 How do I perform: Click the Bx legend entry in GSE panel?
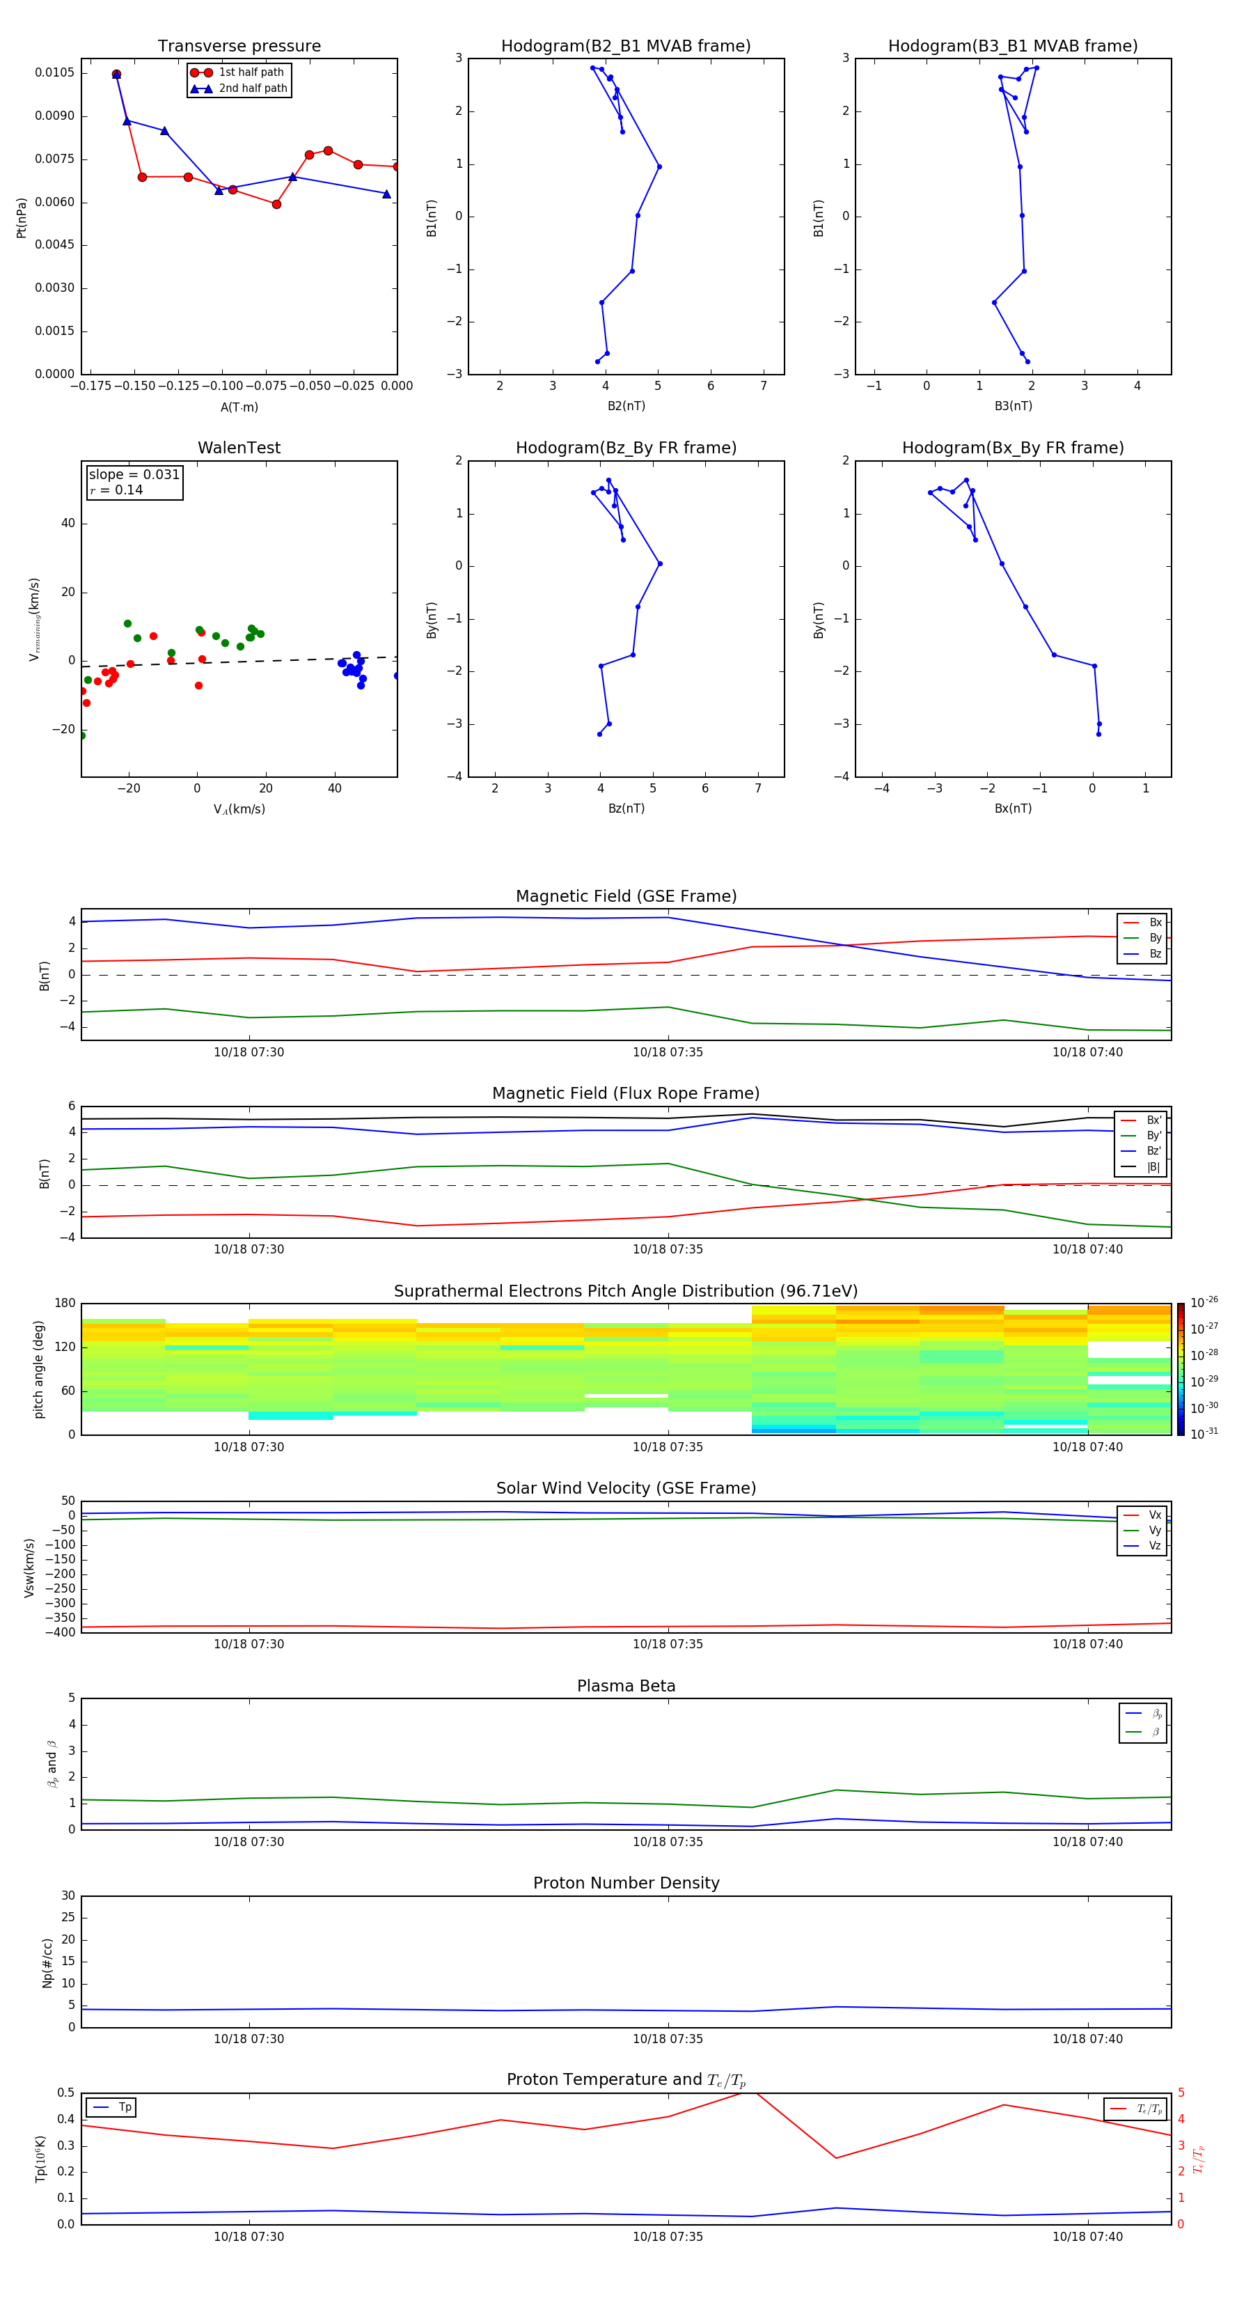(1142, 923)
